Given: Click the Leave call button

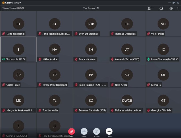Looking at the screenshot, I should (109, 131).
